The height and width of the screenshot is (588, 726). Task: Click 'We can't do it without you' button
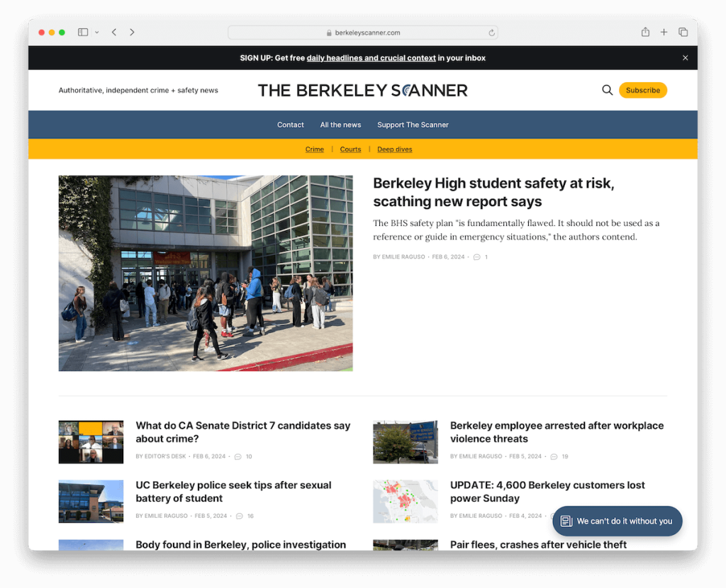[x=618, y=521]
